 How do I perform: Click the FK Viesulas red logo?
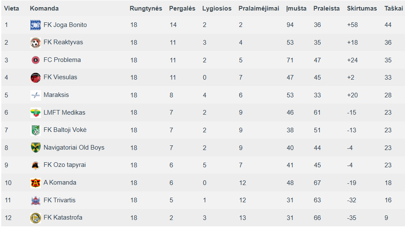tap(35, 78)
